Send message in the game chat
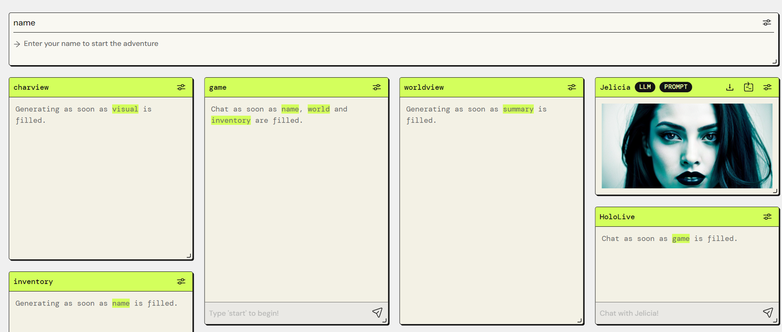This screenshot has height=332, width=782. (x=377, y=313)
